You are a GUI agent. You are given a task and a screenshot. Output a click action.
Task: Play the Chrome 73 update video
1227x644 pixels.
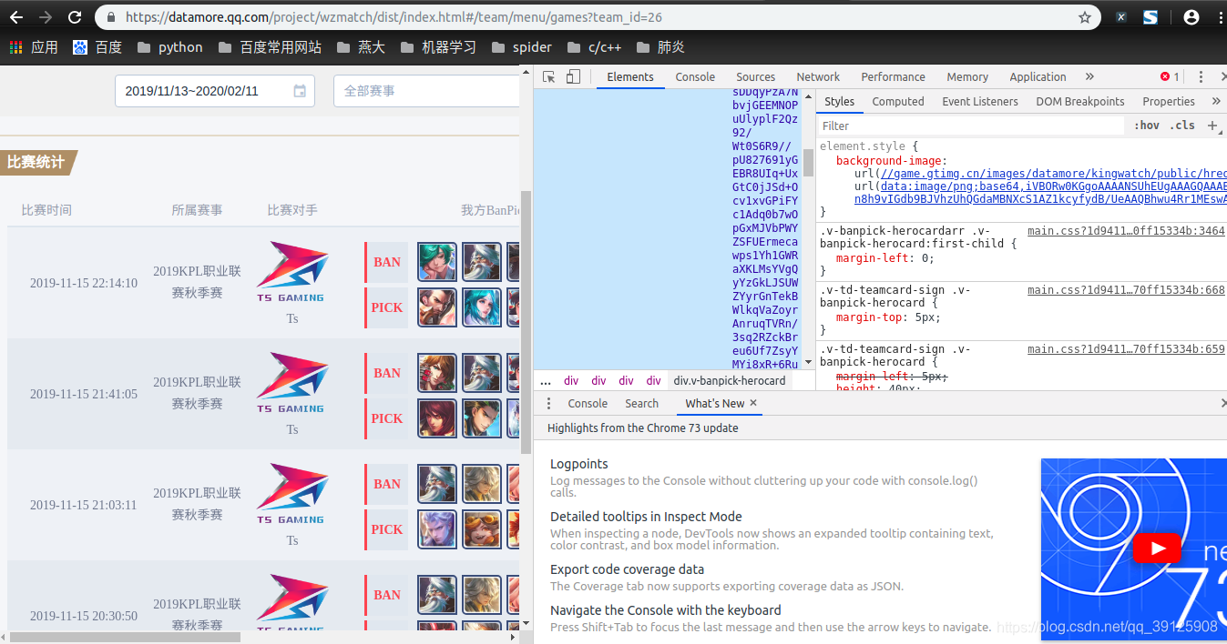click(x=1158, y=548)
